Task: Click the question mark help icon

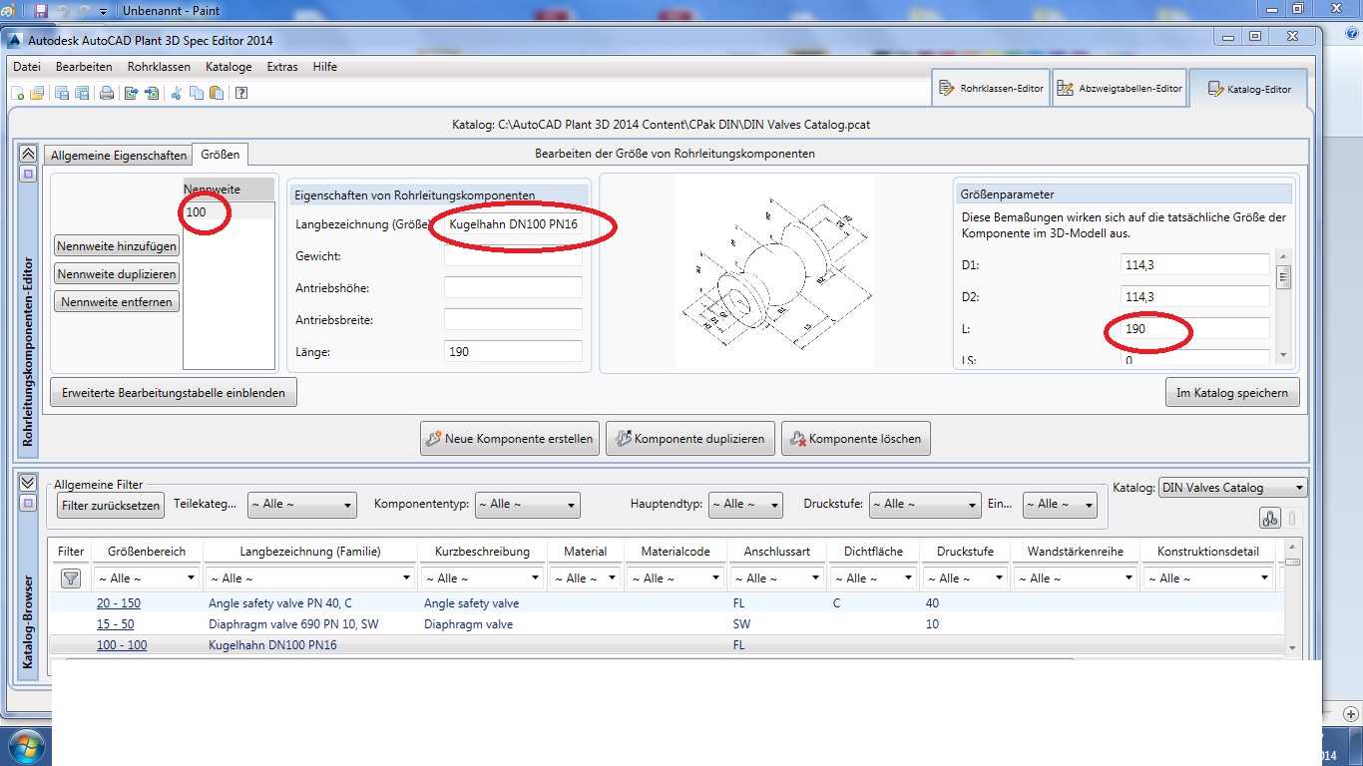Action: point(240,93)
